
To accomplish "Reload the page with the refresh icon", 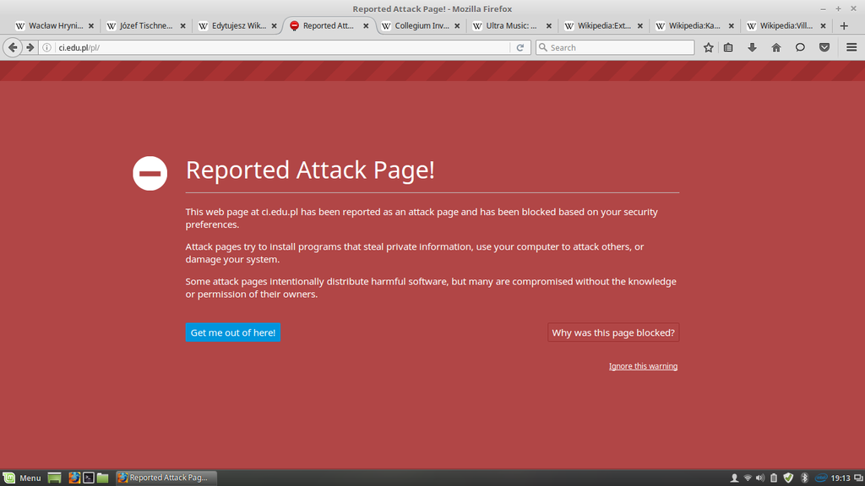I will coord(521,47).
